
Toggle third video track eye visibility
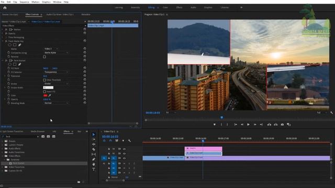[x=124, y=158]
